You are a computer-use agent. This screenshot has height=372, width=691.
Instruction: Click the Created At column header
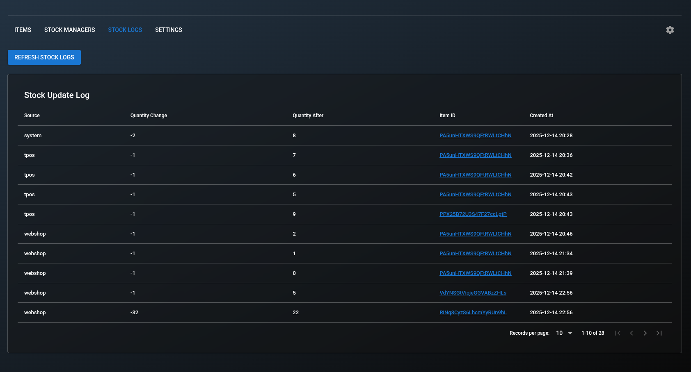click(541, 116)
